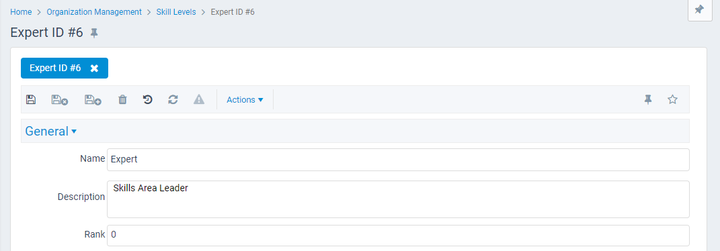Click the Save floppy disk icon
Image resolution: width=720 pixels, height=251 pixels.
click(x=31, y=99)
